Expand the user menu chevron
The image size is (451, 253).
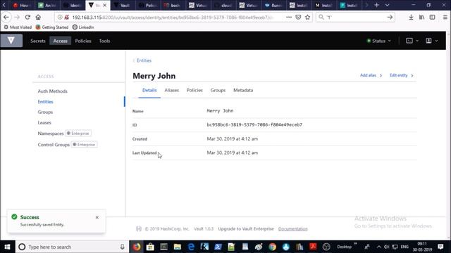point(436,41)
